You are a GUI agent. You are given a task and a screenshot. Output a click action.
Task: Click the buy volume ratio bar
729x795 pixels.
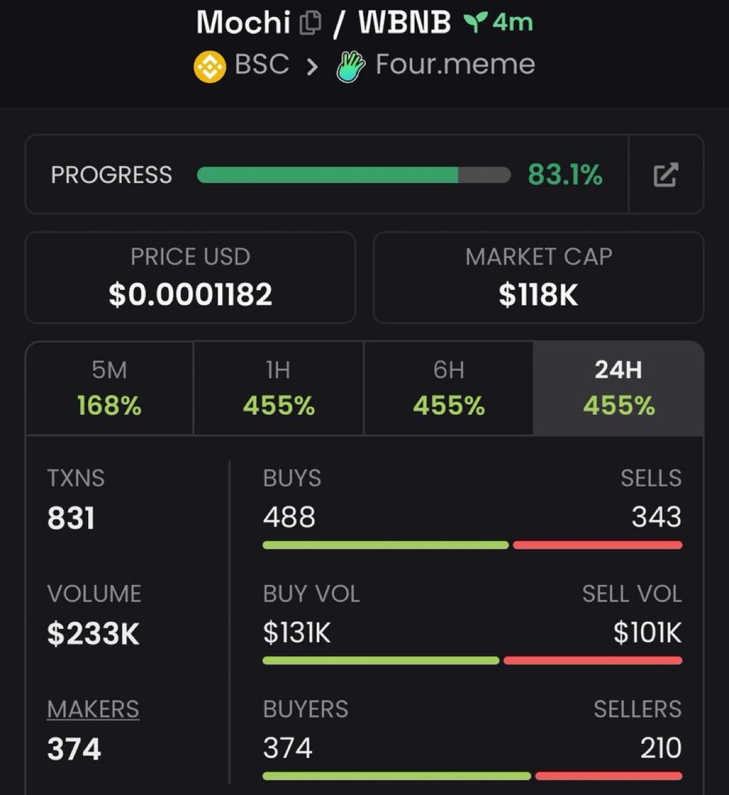472,661
